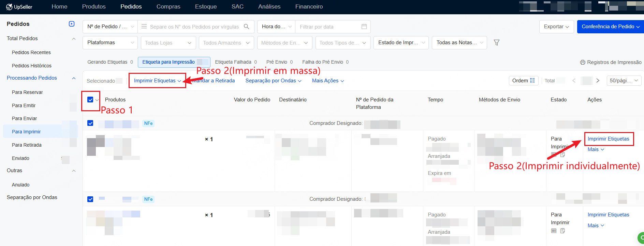This screenshot has width=644, height=246.
Task: Uncheck the second order's checkbox
Action: coord(90,199)
